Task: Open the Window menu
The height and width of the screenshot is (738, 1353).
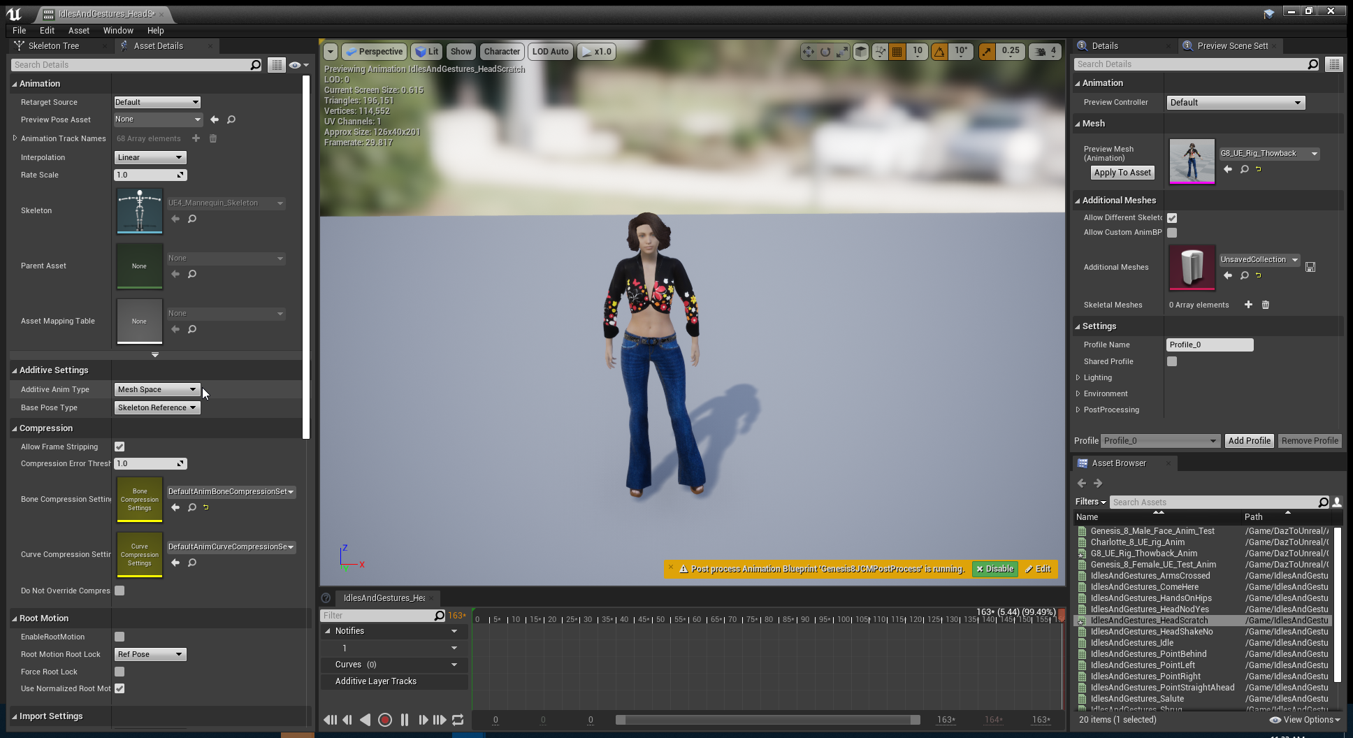Action: pyautogui.click(x=118, y=31)
